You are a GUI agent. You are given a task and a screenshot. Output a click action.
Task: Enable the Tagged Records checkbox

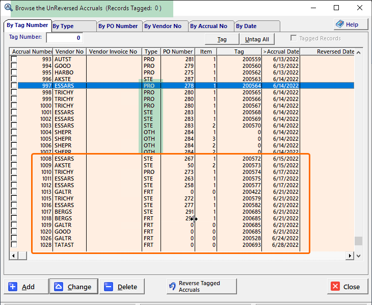click(x=293, y=38)
